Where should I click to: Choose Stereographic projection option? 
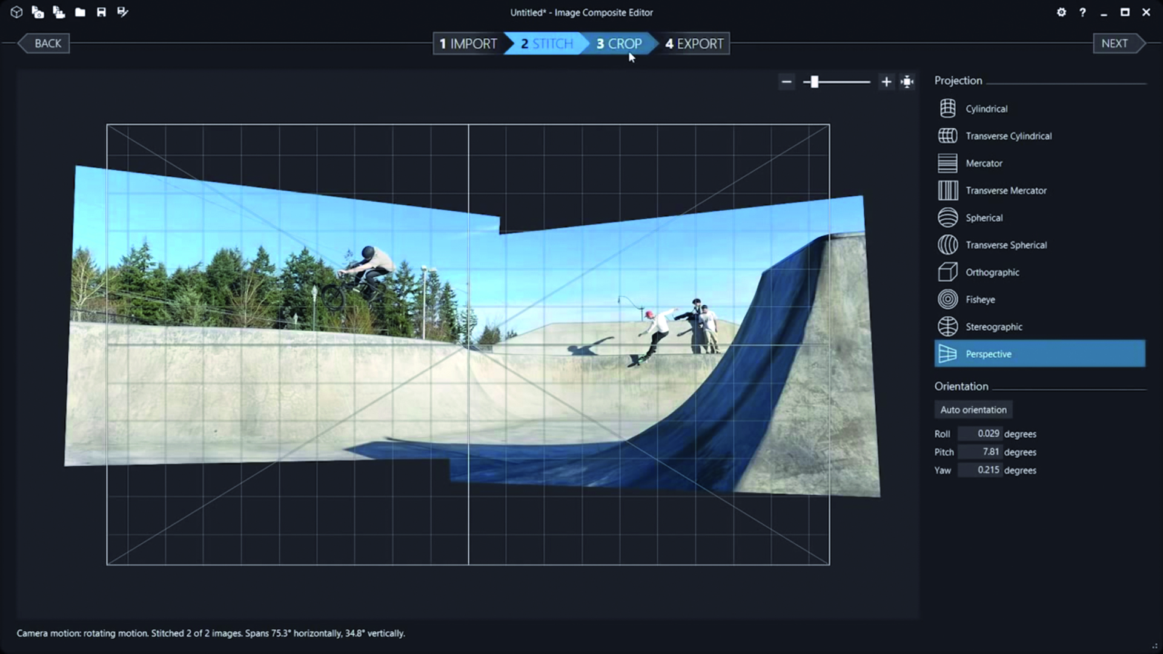pyautogui.click(x=993, y=327)
